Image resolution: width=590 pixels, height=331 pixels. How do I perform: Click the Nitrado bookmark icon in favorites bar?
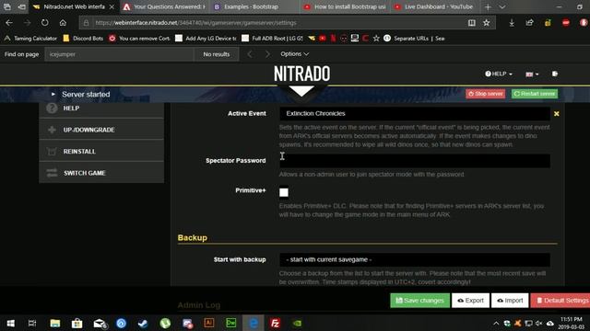(312, 39)
